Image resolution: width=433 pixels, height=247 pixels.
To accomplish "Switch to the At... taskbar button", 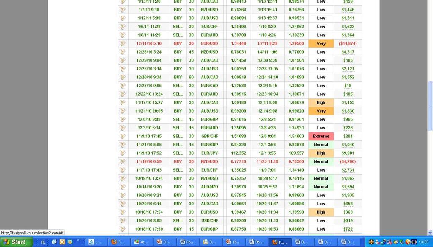I will coord(142,242).
